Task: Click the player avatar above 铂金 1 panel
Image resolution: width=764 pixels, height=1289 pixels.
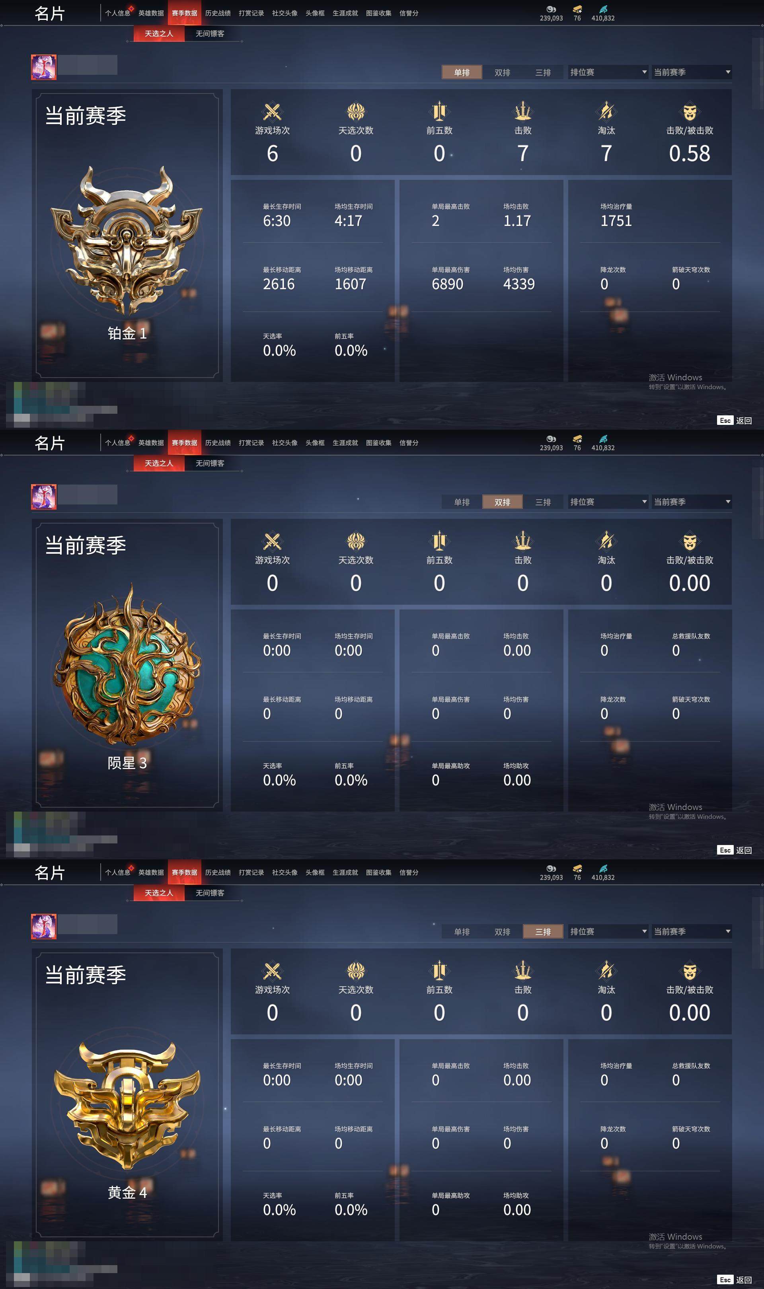Action: point(44,67)
